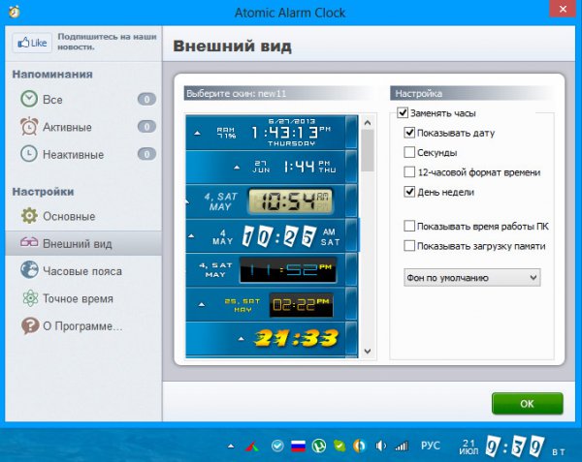Open the volume speaker tray icon
The image size is (582, 462).
(380, 446)
